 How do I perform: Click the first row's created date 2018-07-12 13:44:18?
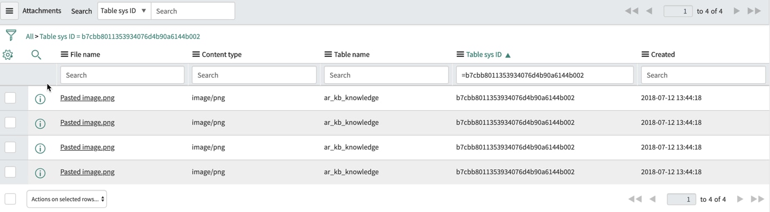tap(671, 98)
